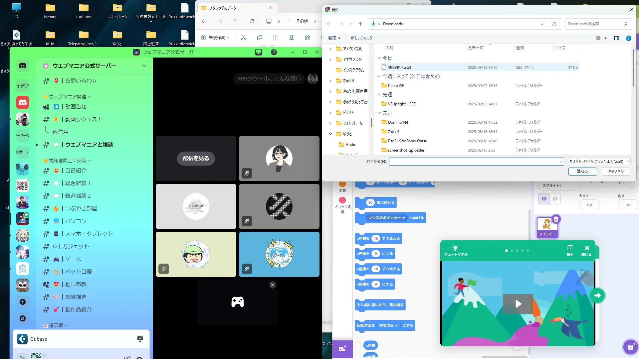Screen dimensions: 639x359
Task: Go to next tutorial step arrow
Action: (x=597, y=296)
